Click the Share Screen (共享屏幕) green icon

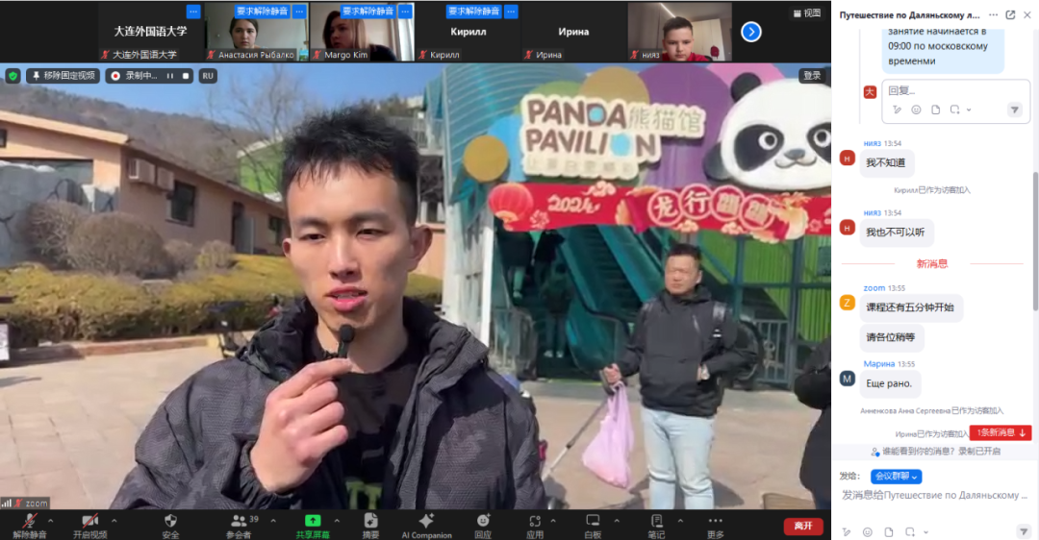[313, 522]
